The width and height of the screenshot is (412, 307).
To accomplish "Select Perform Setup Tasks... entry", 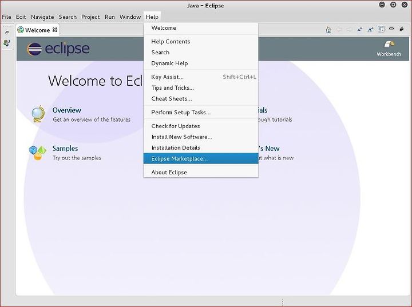I will click(201, 113).
